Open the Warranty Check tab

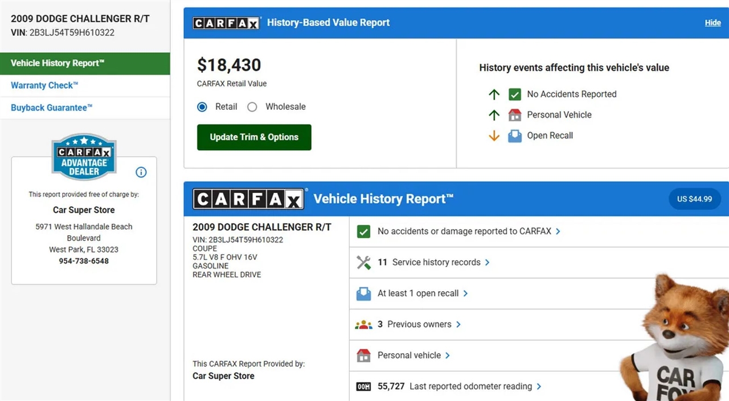click(x=44, y=85)
